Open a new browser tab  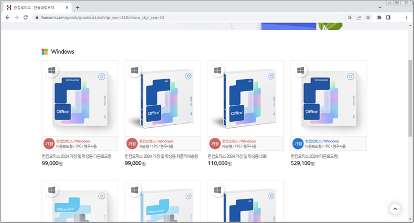(x=77, y=8)
